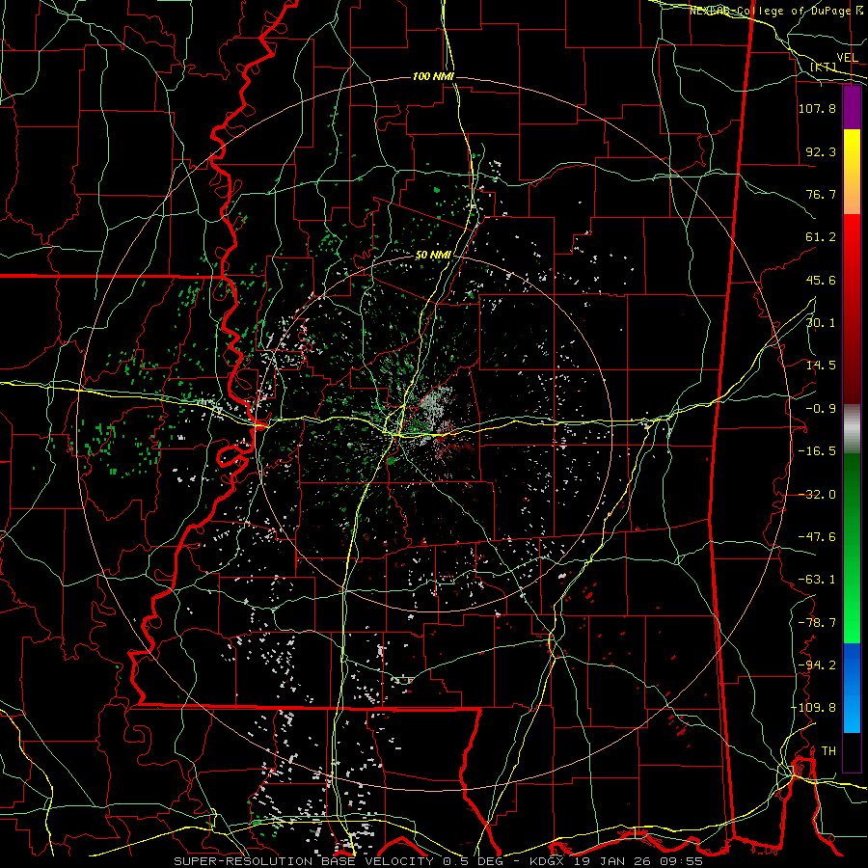Click the 107.8 scale value
868x868 pixels.
[817, 108]
